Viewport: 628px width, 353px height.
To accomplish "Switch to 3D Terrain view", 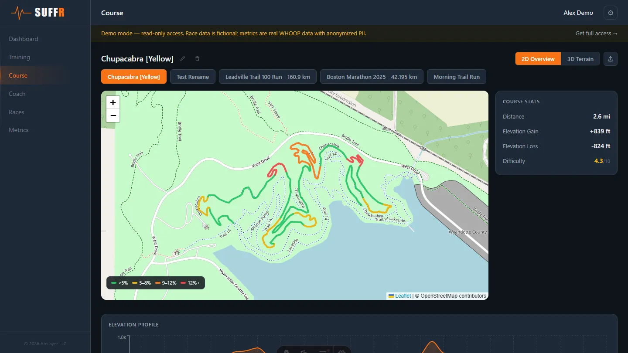I will [x=580, y=59].
